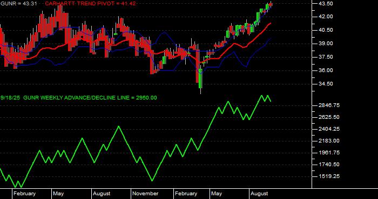Click the 1740.50 indicator axis value
Image resolution: width=378 pixels, height=199 pixels.
point(329,165)
